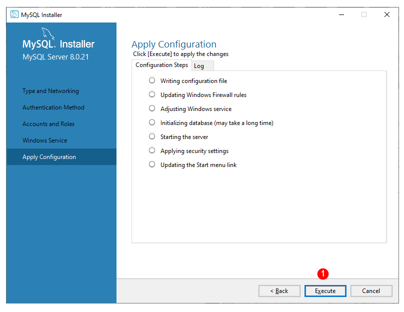Viewport: 404px width, 312px height.
Task: Click the Execute button
Action: [325, 291]
